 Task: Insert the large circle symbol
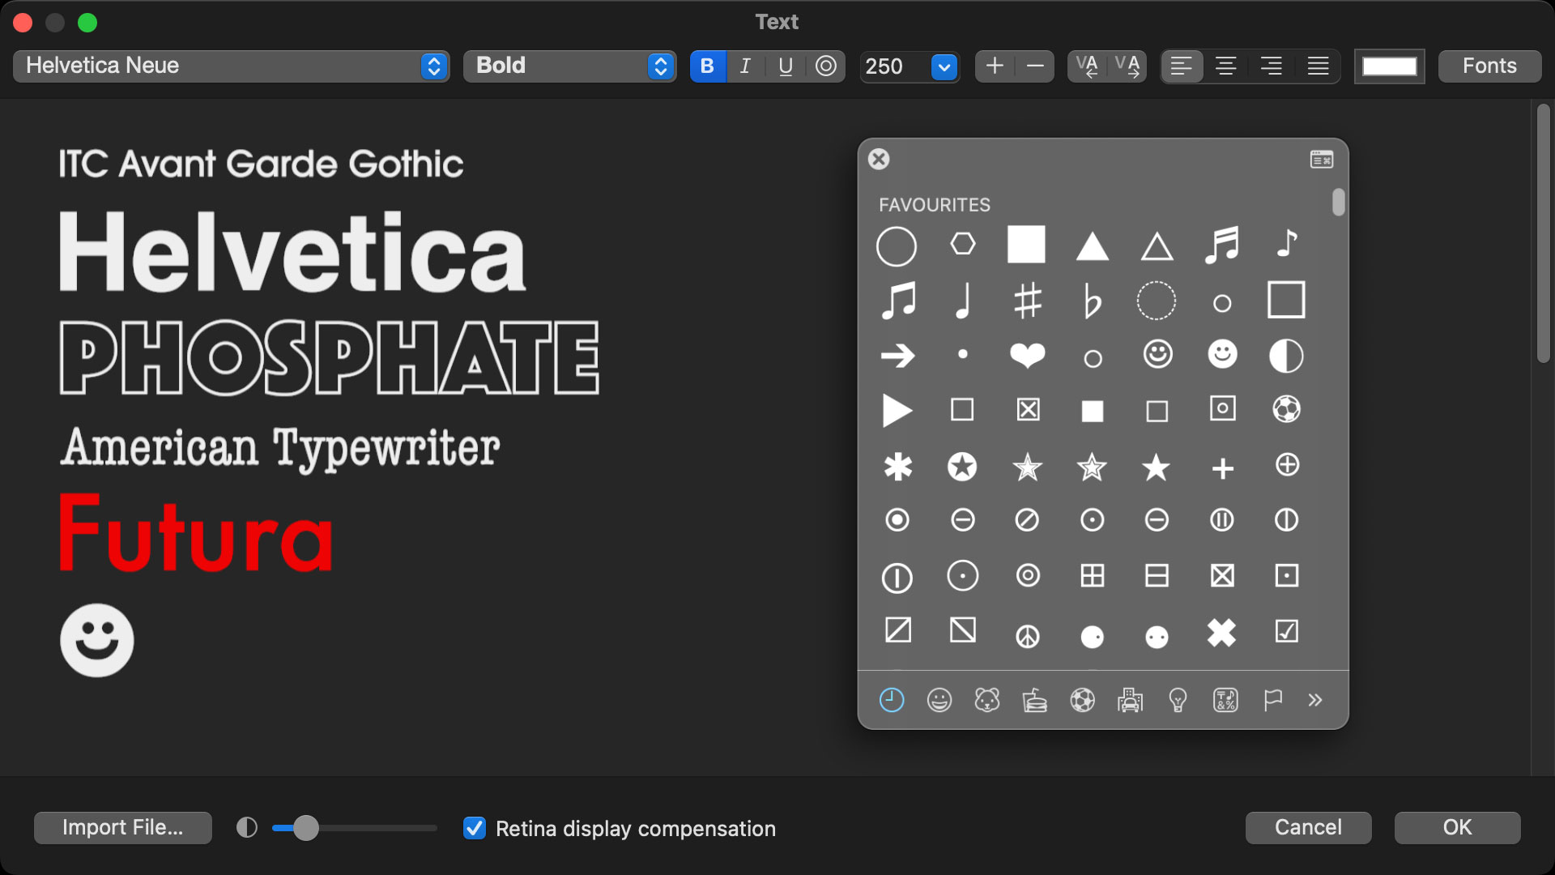(897, 246)
